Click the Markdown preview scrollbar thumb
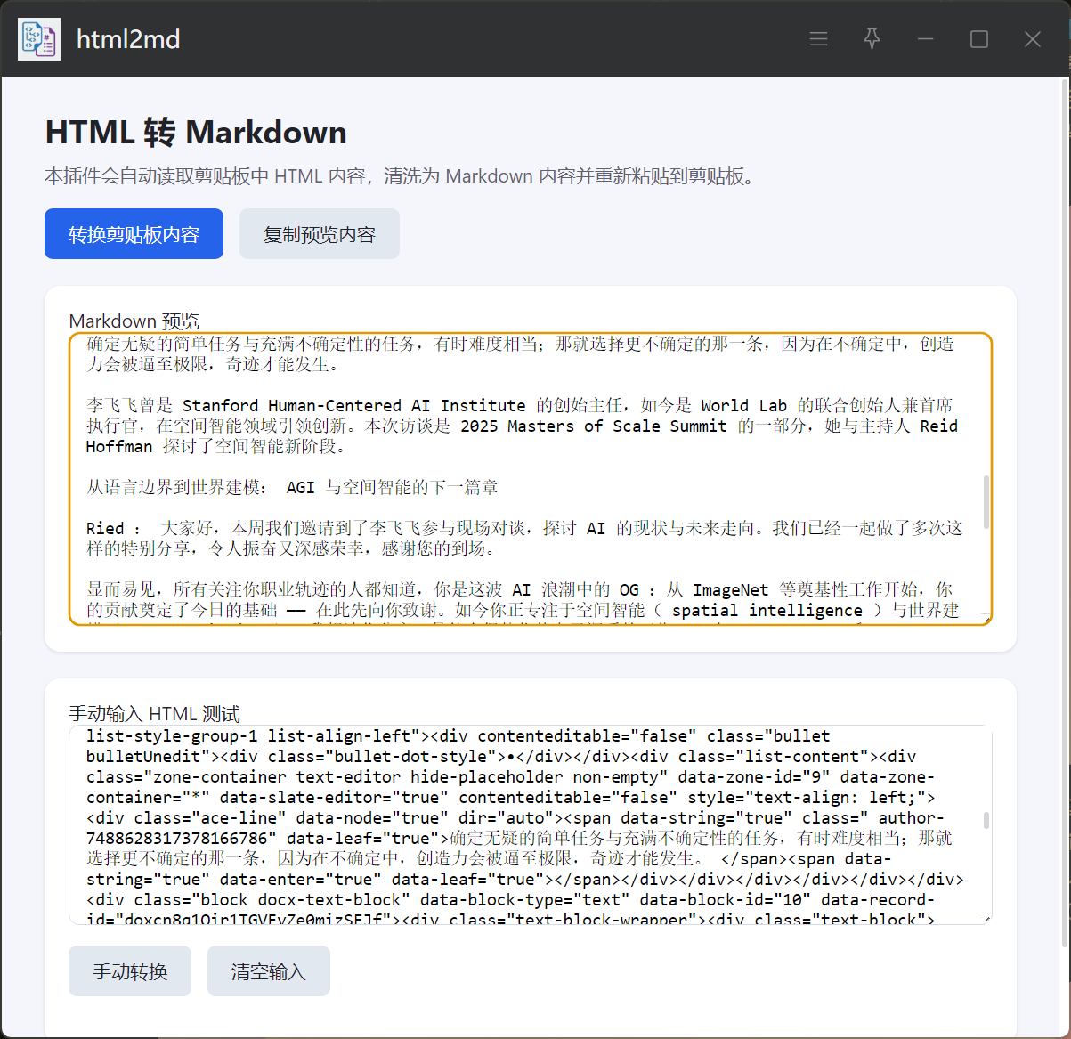This screenshot has width=1071, height=1039. 986,502
